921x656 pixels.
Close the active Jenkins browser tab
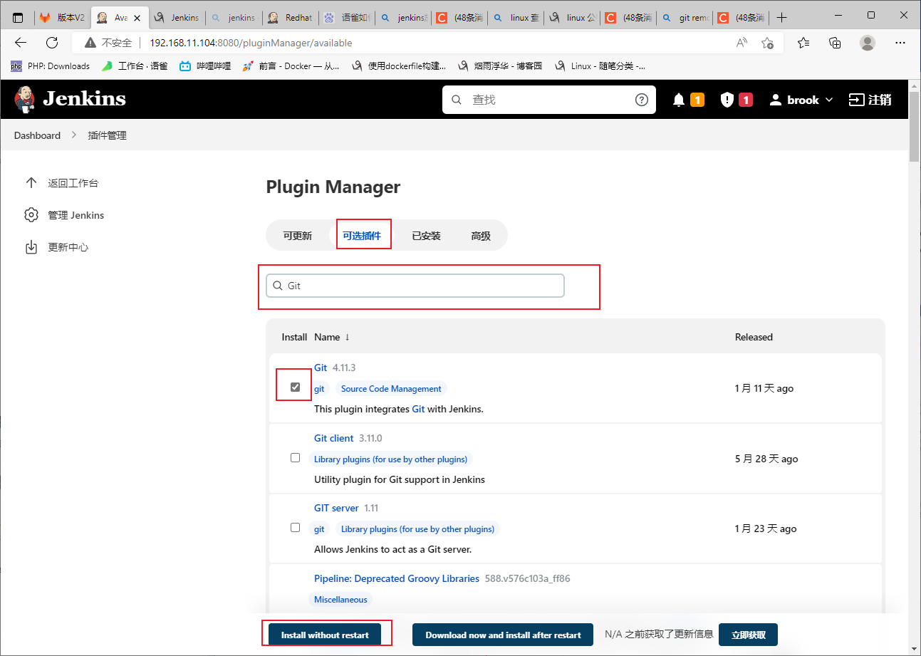137,18
